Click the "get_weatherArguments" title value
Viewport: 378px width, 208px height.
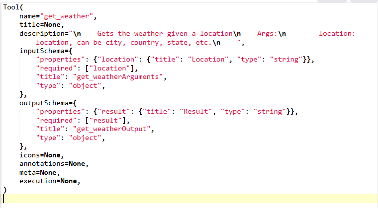[118, 77]
